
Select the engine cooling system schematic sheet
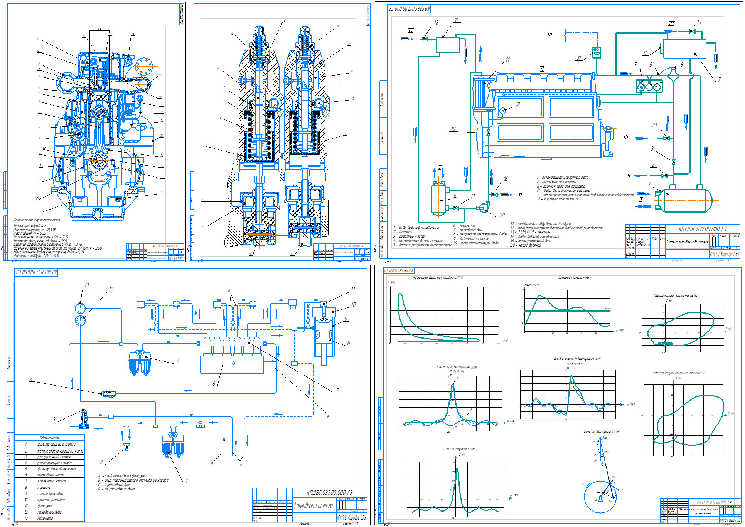click(559, 132)
